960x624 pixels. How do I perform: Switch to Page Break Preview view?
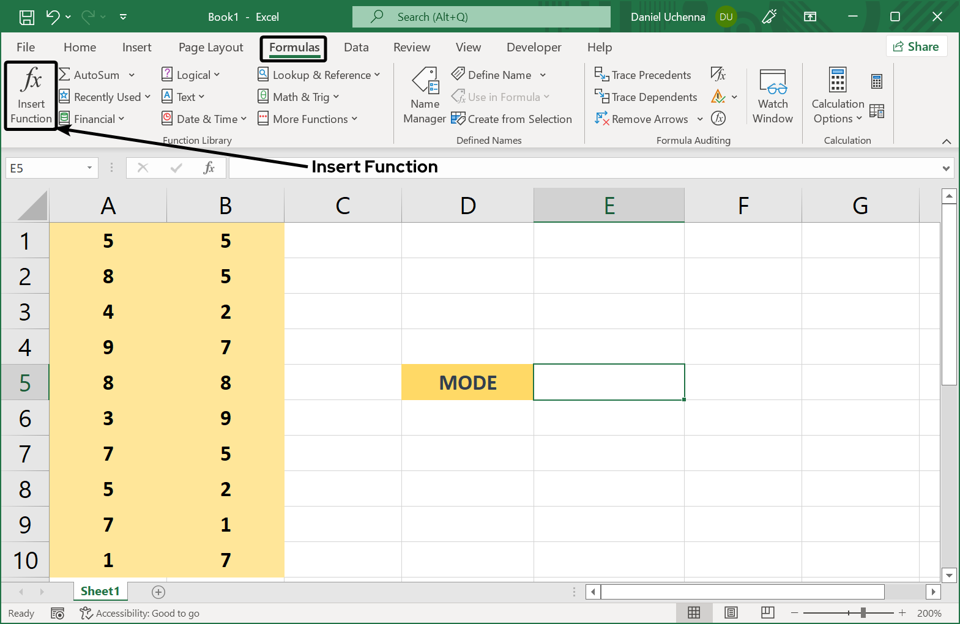[x=767, y=612]
